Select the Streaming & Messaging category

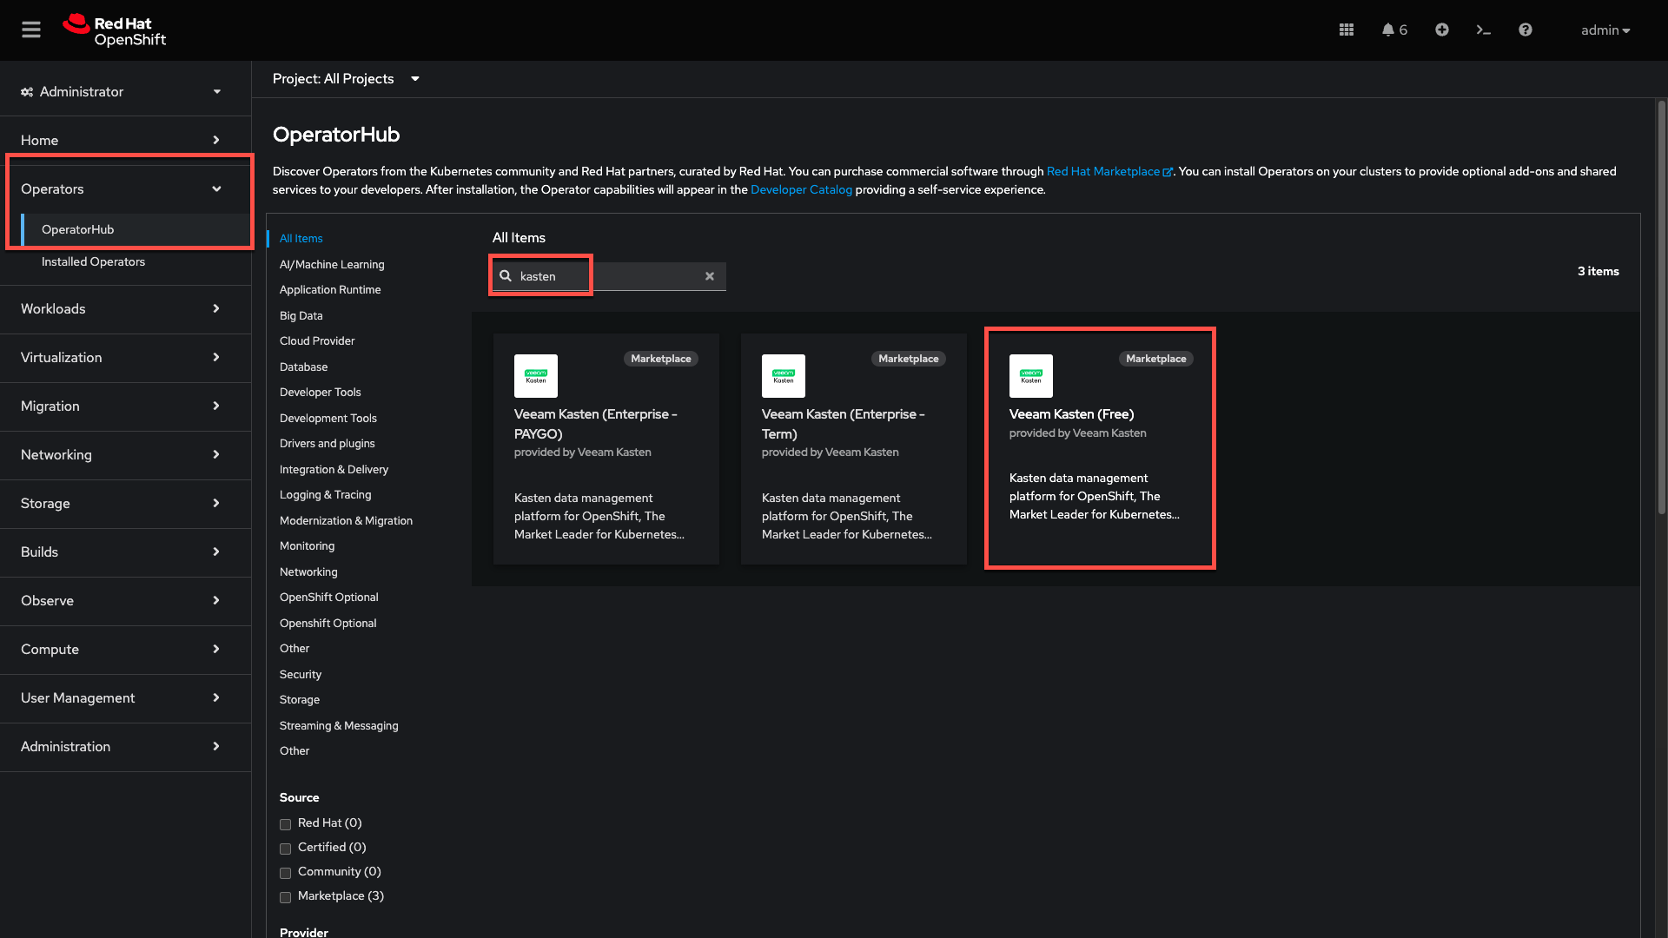(339, 725)
